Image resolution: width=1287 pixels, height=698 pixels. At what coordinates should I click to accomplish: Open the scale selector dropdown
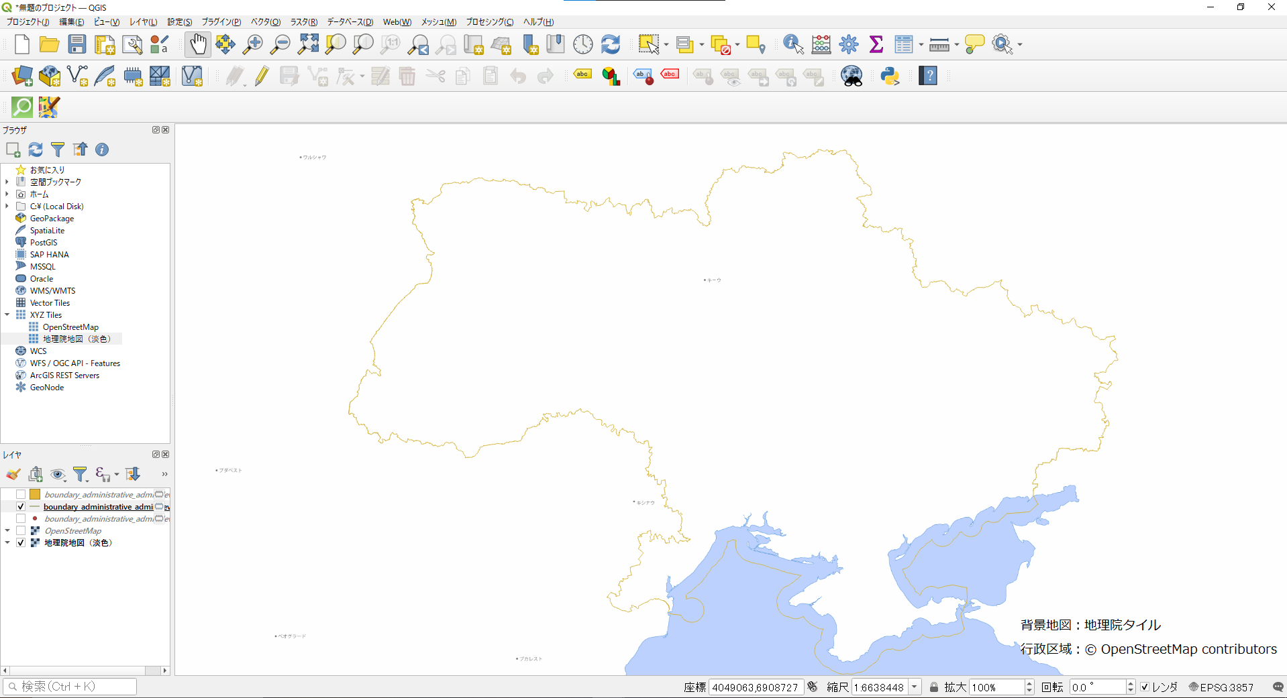coord(914,687)
